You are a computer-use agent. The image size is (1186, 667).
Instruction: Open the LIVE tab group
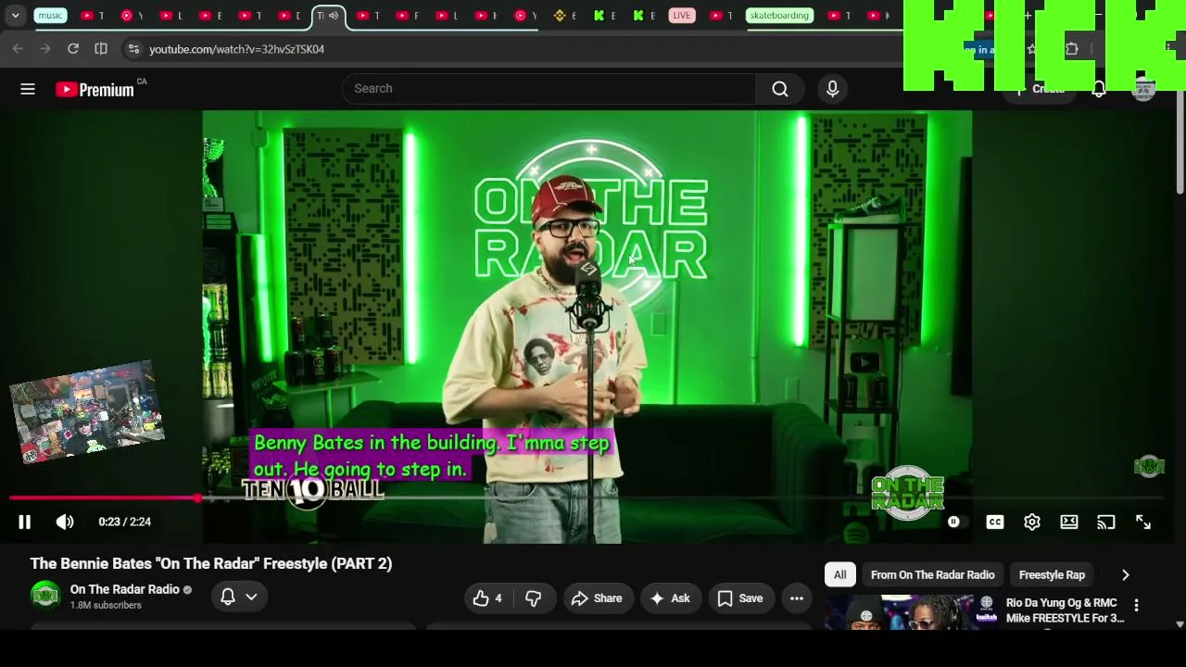pos(682,16)
